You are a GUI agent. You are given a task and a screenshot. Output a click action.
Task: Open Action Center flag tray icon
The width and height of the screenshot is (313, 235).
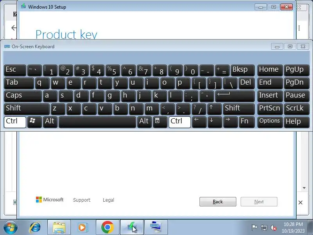tap(254, 228)
